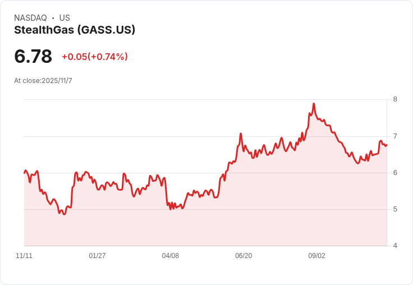
Task: Click the US market label
Action: pos(65,18)
